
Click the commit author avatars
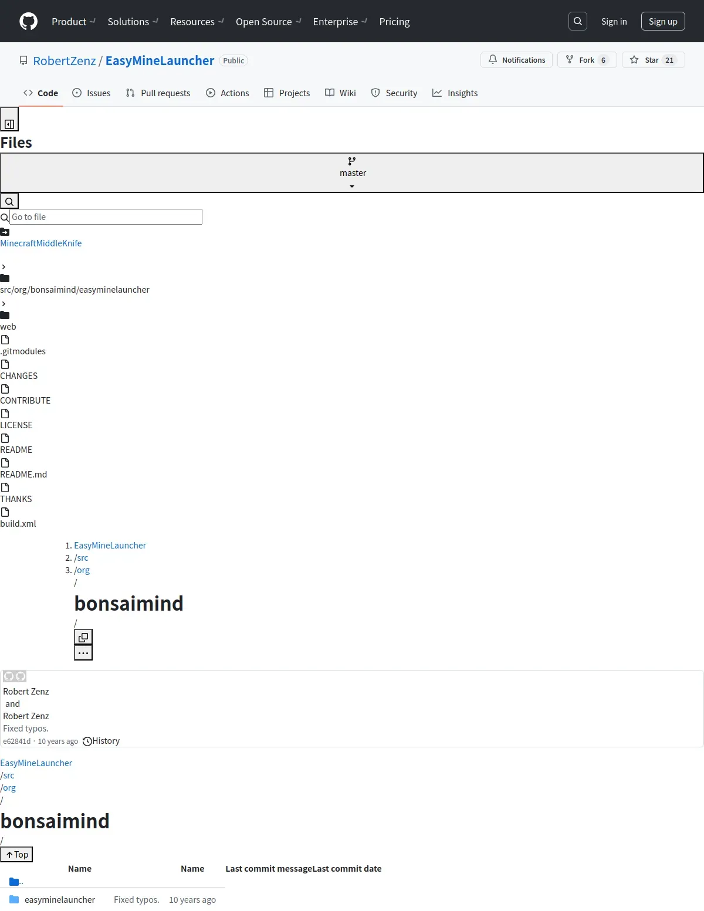pyautogui.click(x=15, y=676)
